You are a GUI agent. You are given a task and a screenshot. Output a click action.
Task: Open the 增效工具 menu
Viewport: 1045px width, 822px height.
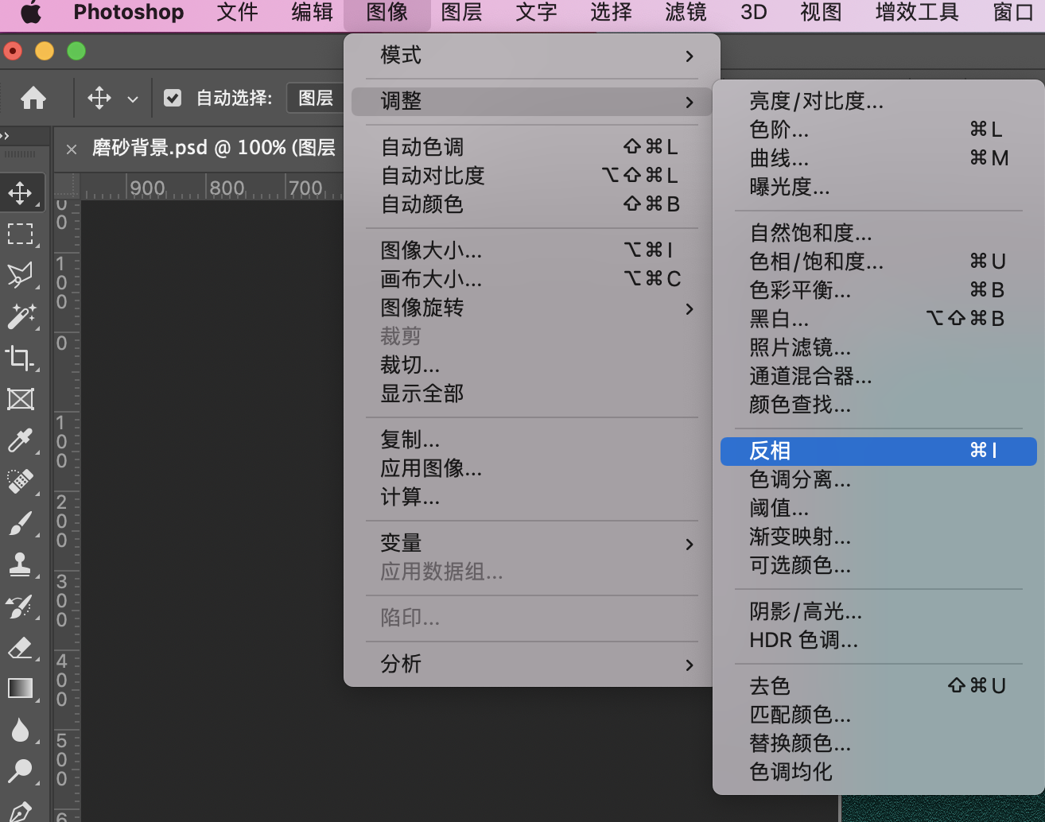[917, 13]
